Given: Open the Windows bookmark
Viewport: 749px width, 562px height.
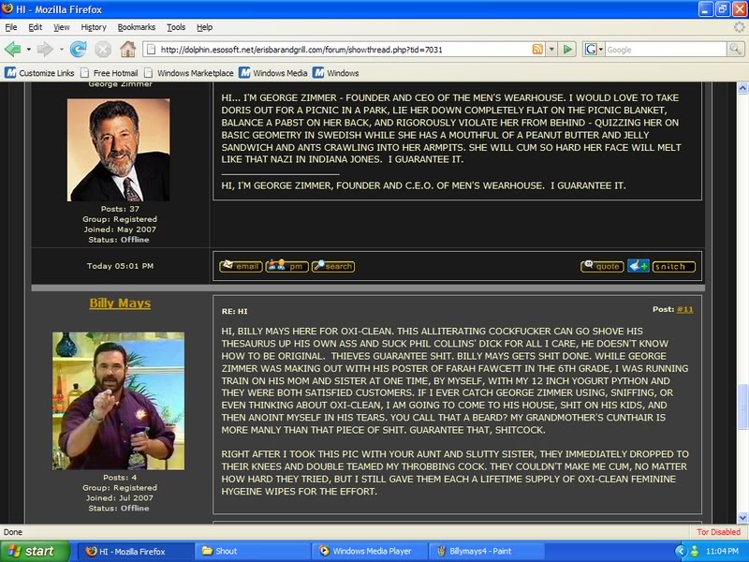Looking at the screenshot, I should (x=336, y=73).
